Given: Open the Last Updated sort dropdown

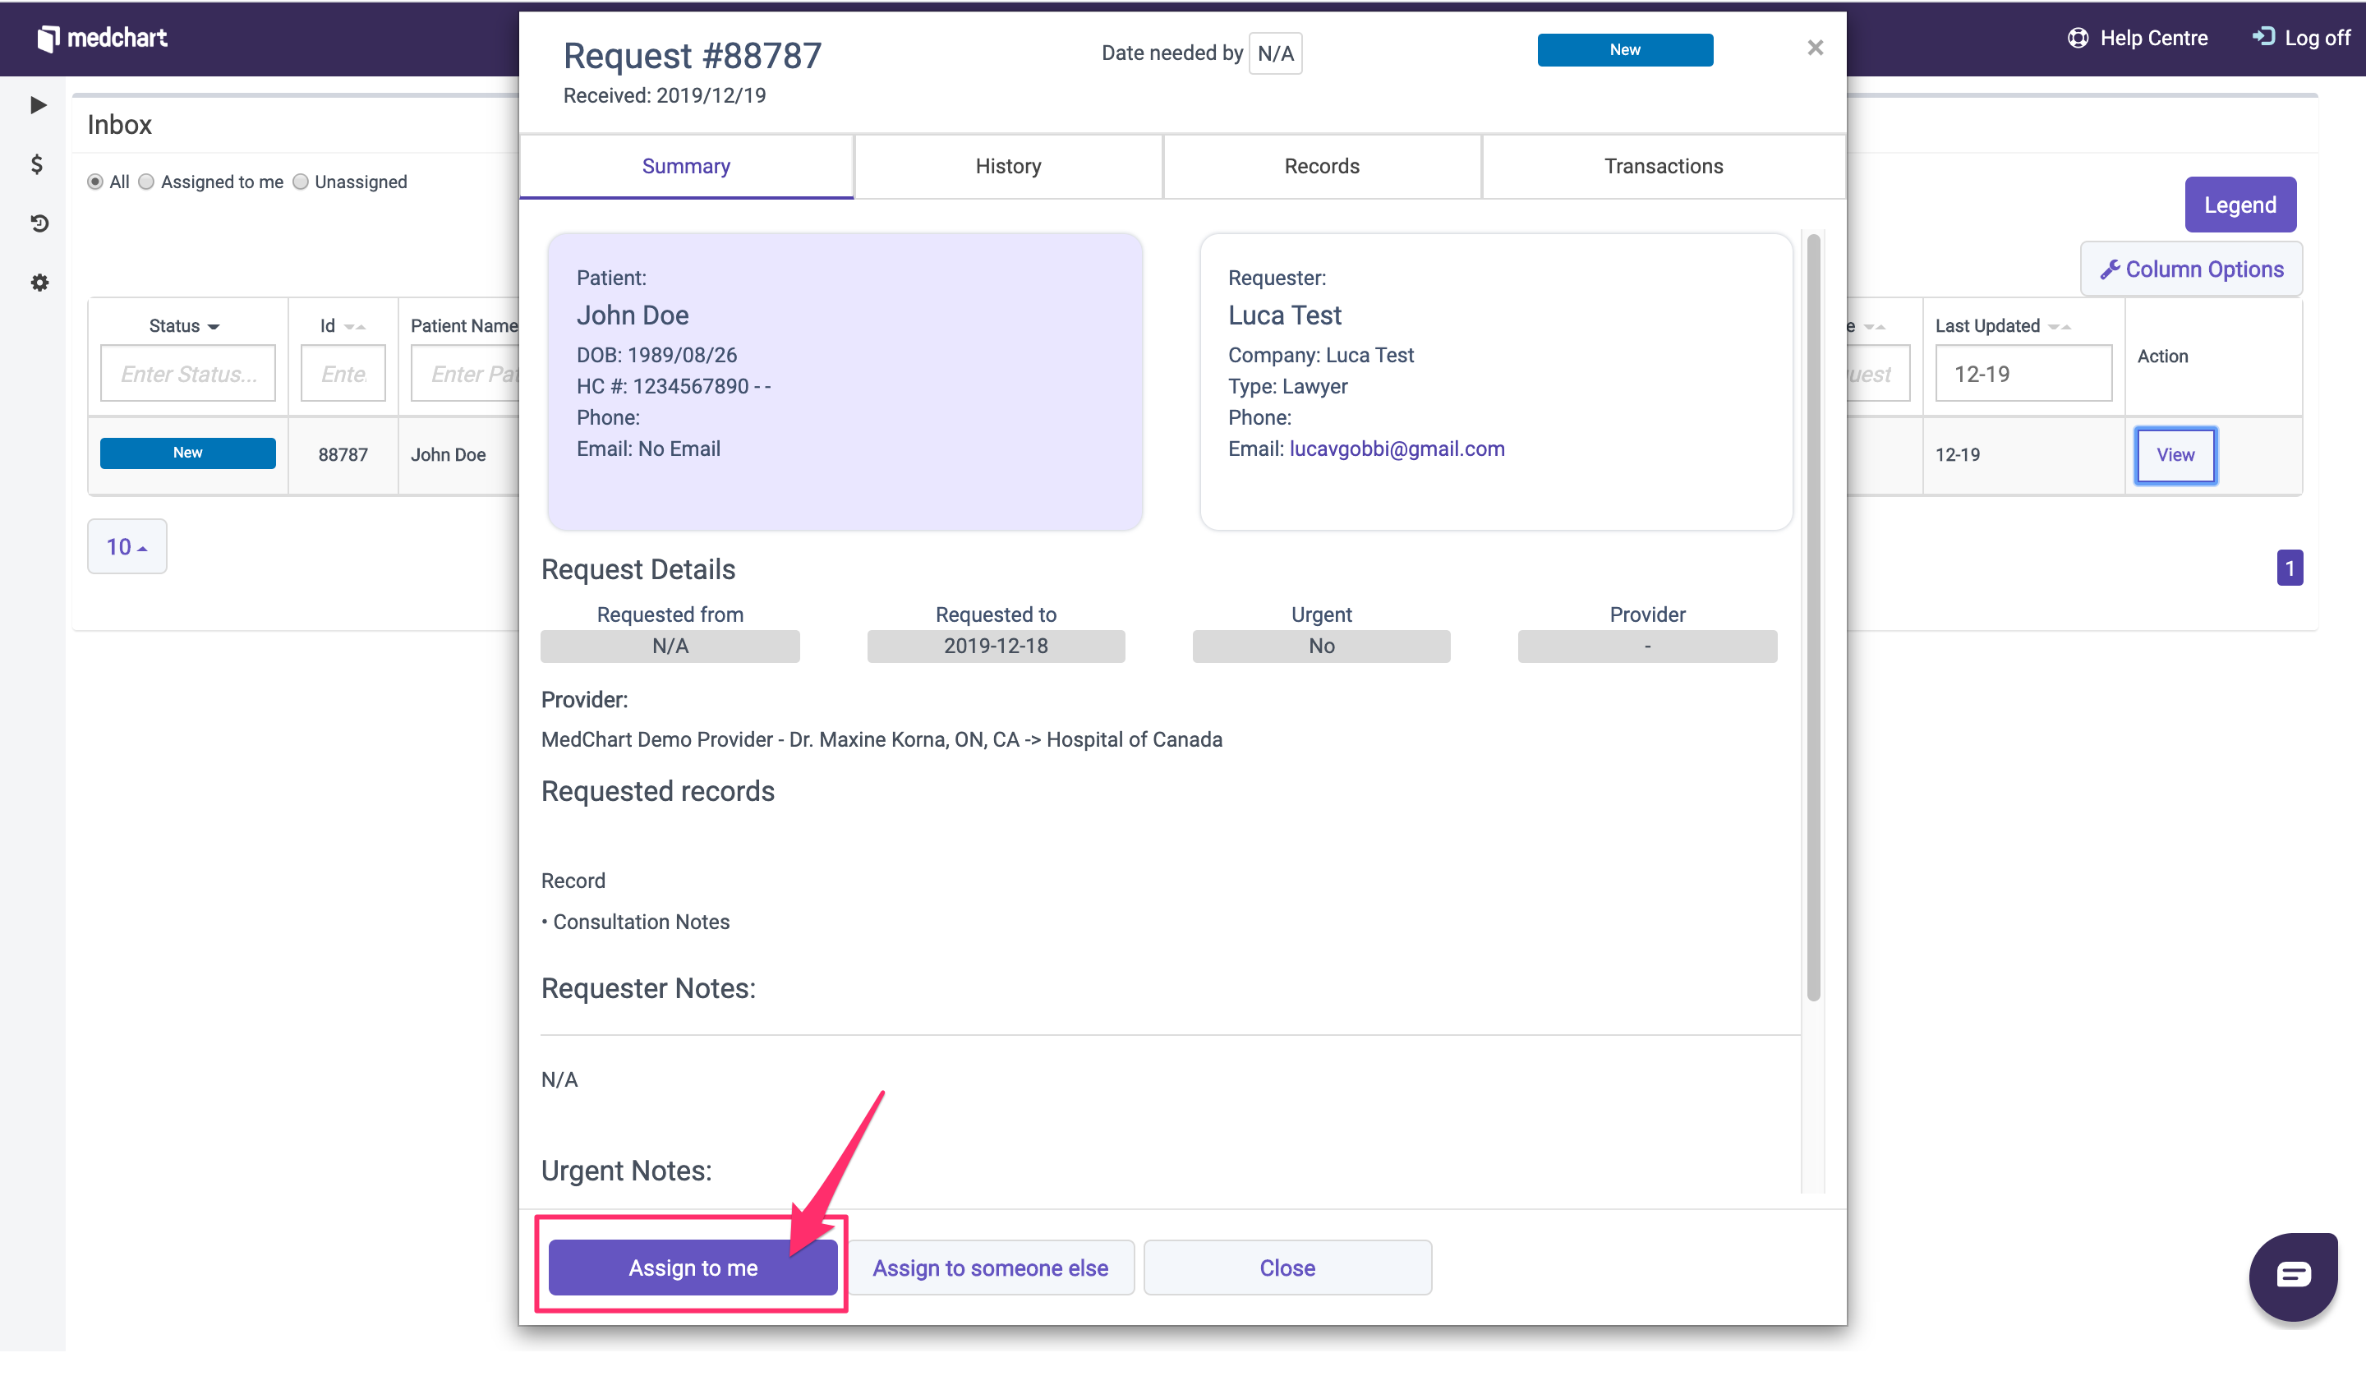Looking at the screenshot, I should point(2058,326).
